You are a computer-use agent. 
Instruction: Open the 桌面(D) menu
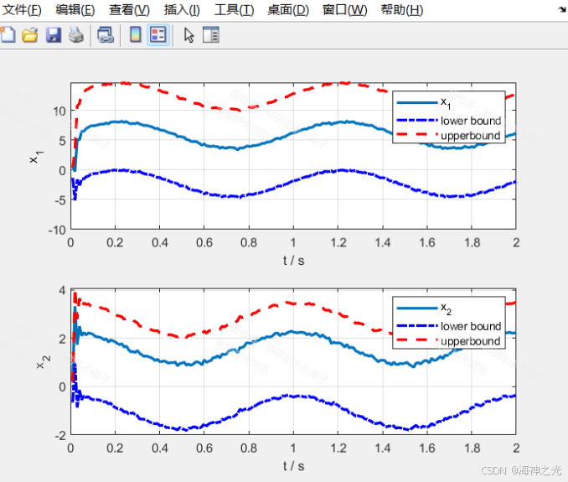(288, 10)
